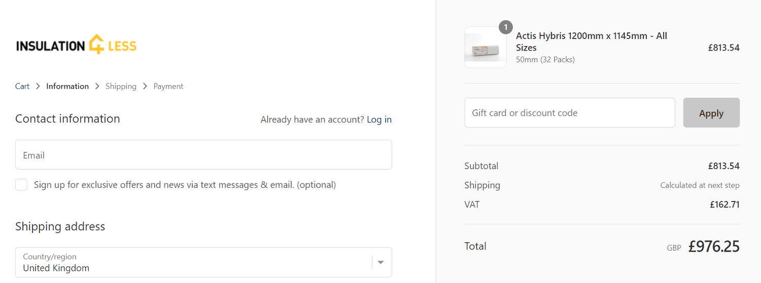Click the Insulation4Less logo
Image resolution: width=761 pixels, height=283 pixels.
click(x=76, y=46)
